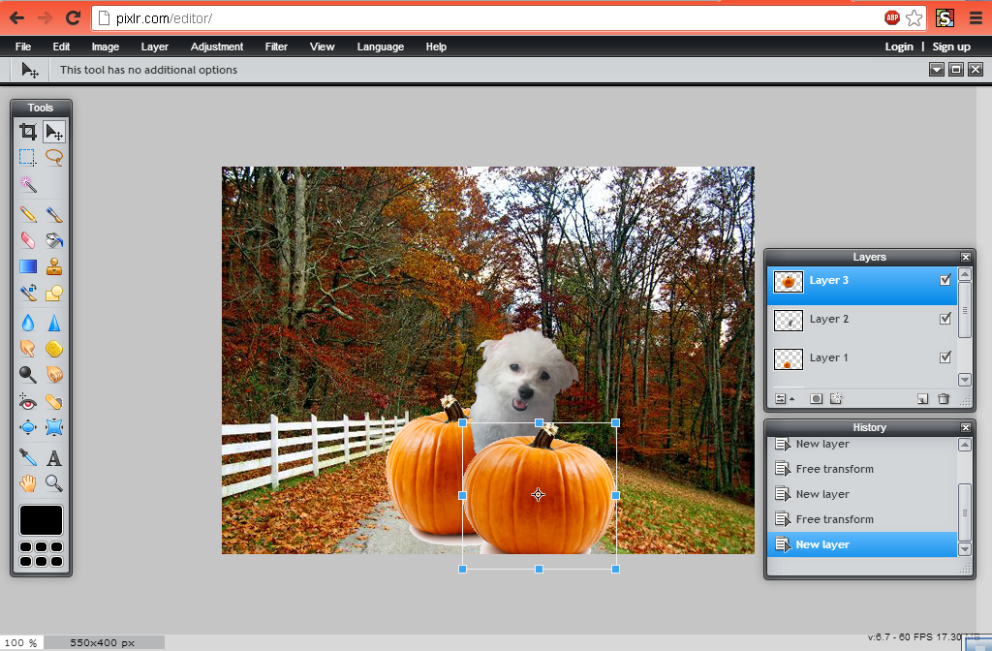Select the Lasso tool
The width and height of the screenshot is (992, 651).
tap(54, 157)
